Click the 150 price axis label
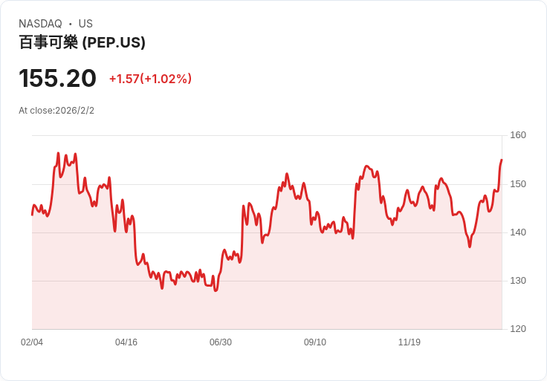 (518, 184)
